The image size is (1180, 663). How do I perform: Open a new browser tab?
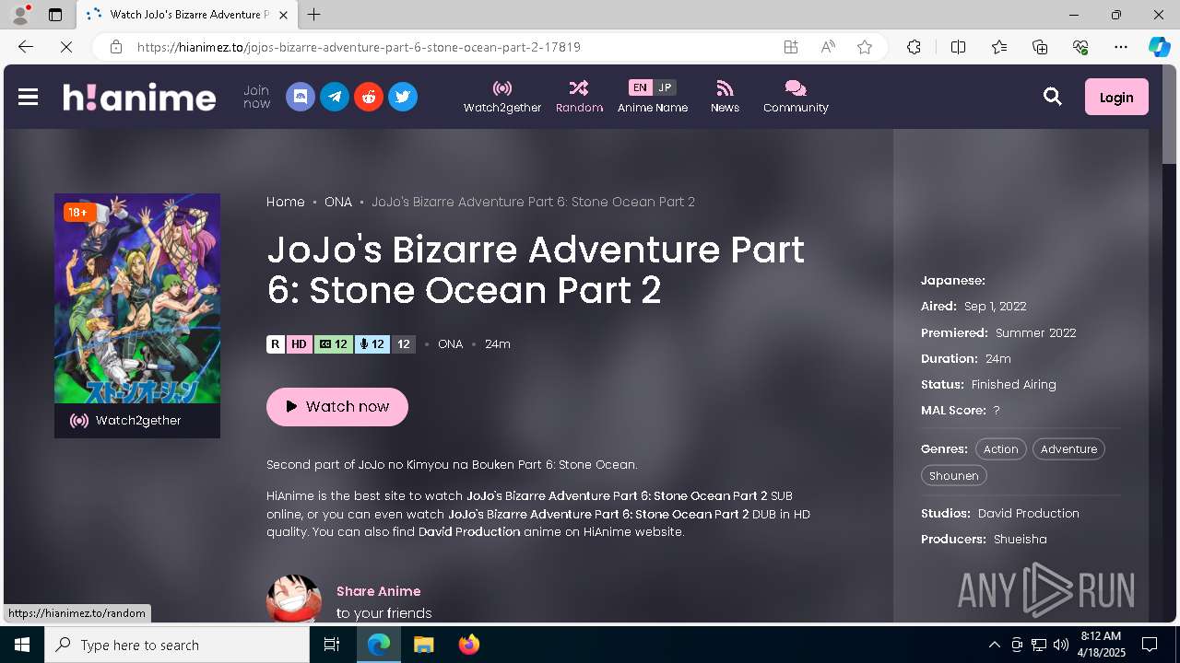[313, 15]
